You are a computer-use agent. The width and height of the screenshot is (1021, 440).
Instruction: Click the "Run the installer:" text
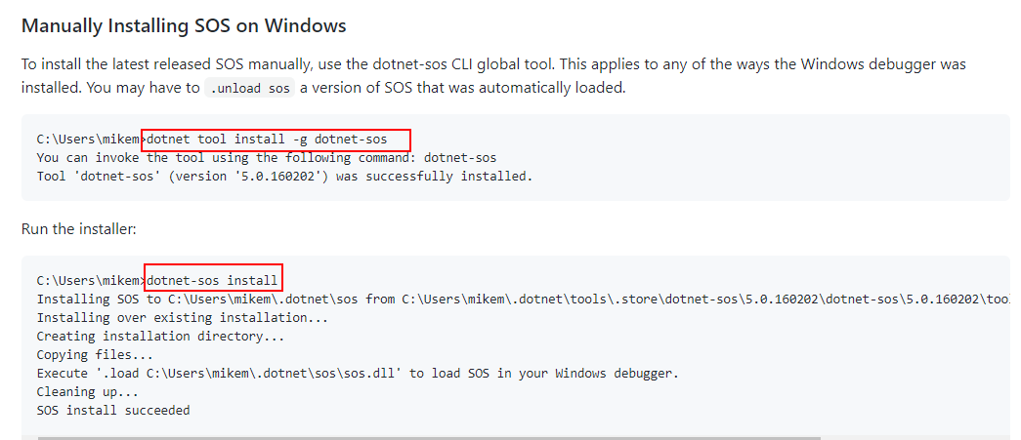(x=79, y=229)
